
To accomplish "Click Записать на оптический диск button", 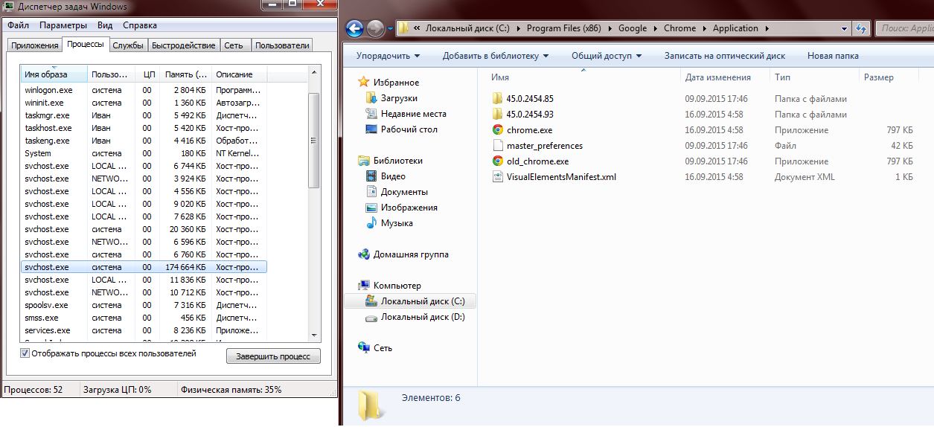I will tap(725, 56).
